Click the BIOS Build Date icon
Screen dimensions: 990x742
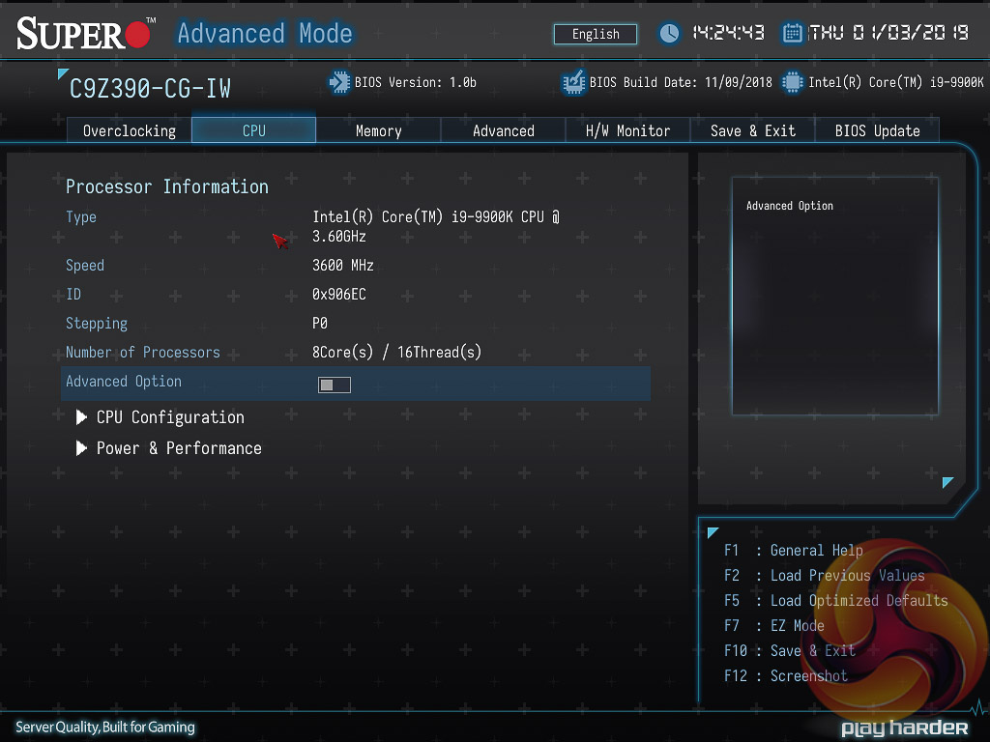(573, 83)
